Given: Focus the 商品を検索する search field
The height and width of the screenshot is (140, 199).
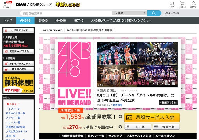Looking at the screenshot, I should [66, 13].
